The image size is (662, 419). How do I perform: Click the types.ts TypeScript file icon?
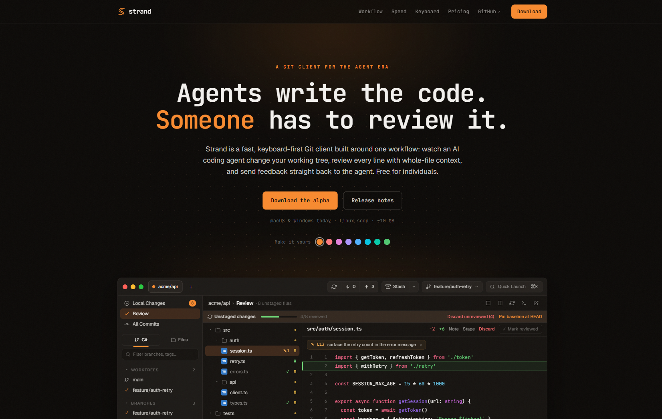click(x=224, y=403)
